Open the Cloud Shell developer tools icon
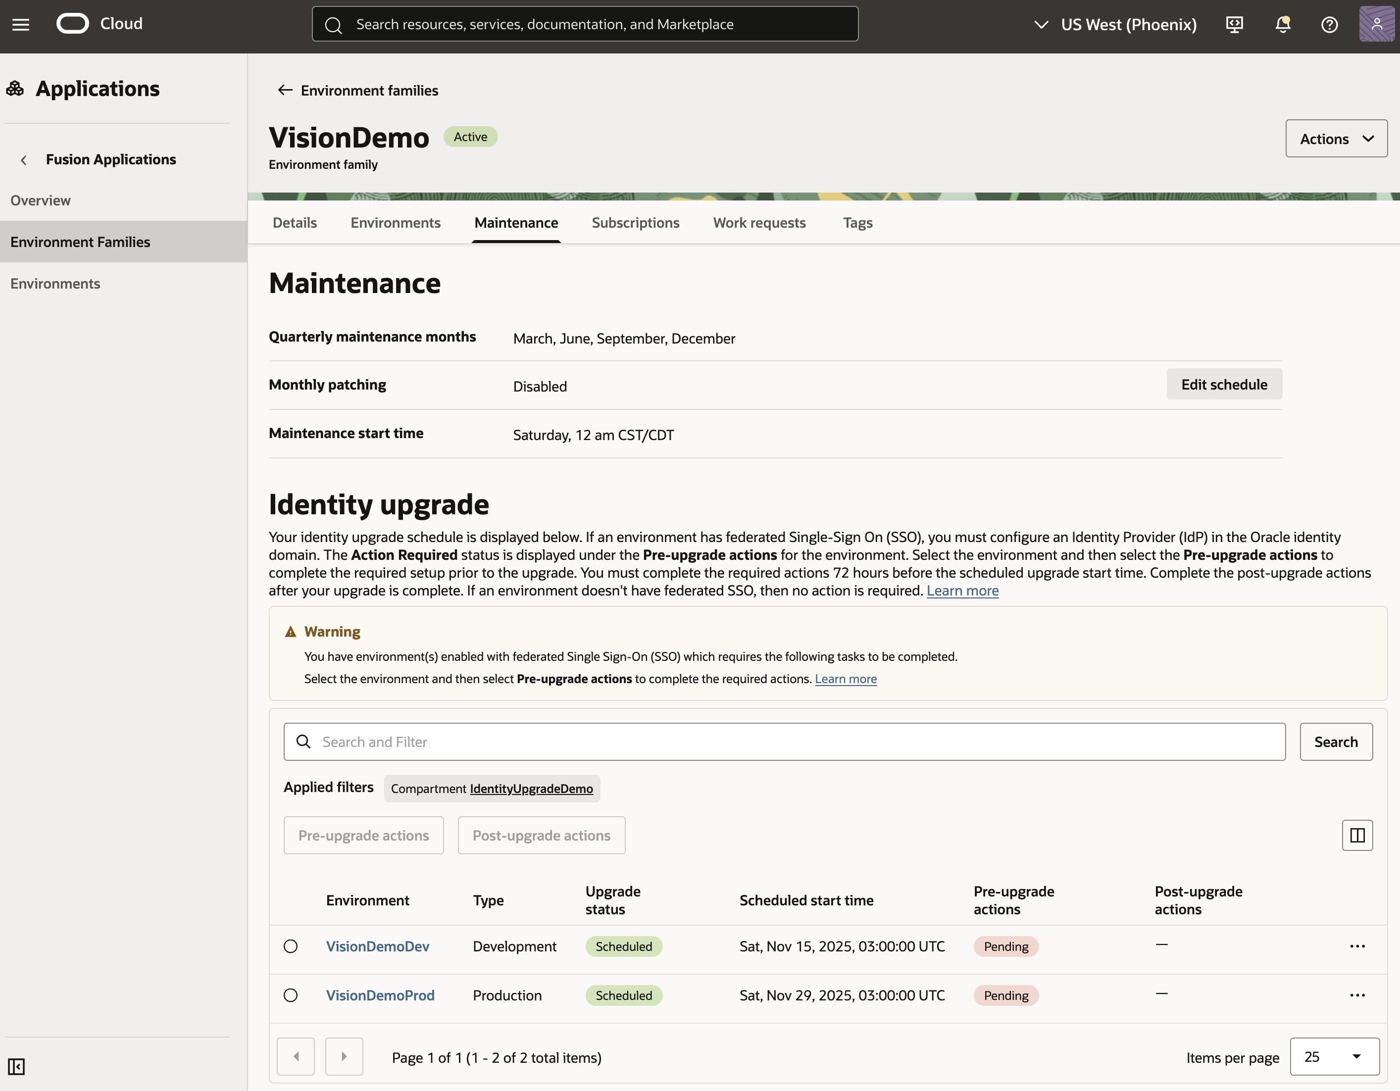 tap(1234, 24)
